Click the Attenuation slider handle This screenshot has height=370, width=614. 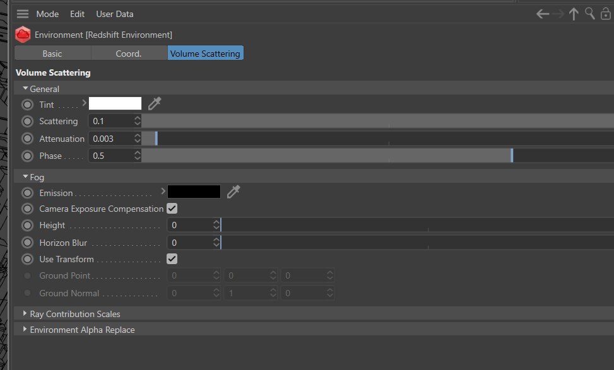click(x=156, y=139)
